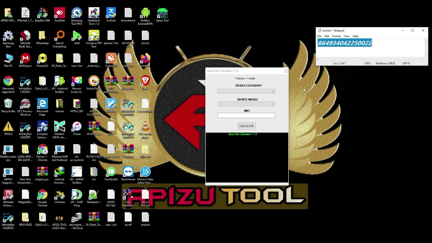Select the EasyBox Mtk icon
Viewport: 432px width, 243px height.
click(x=42, y=16)
